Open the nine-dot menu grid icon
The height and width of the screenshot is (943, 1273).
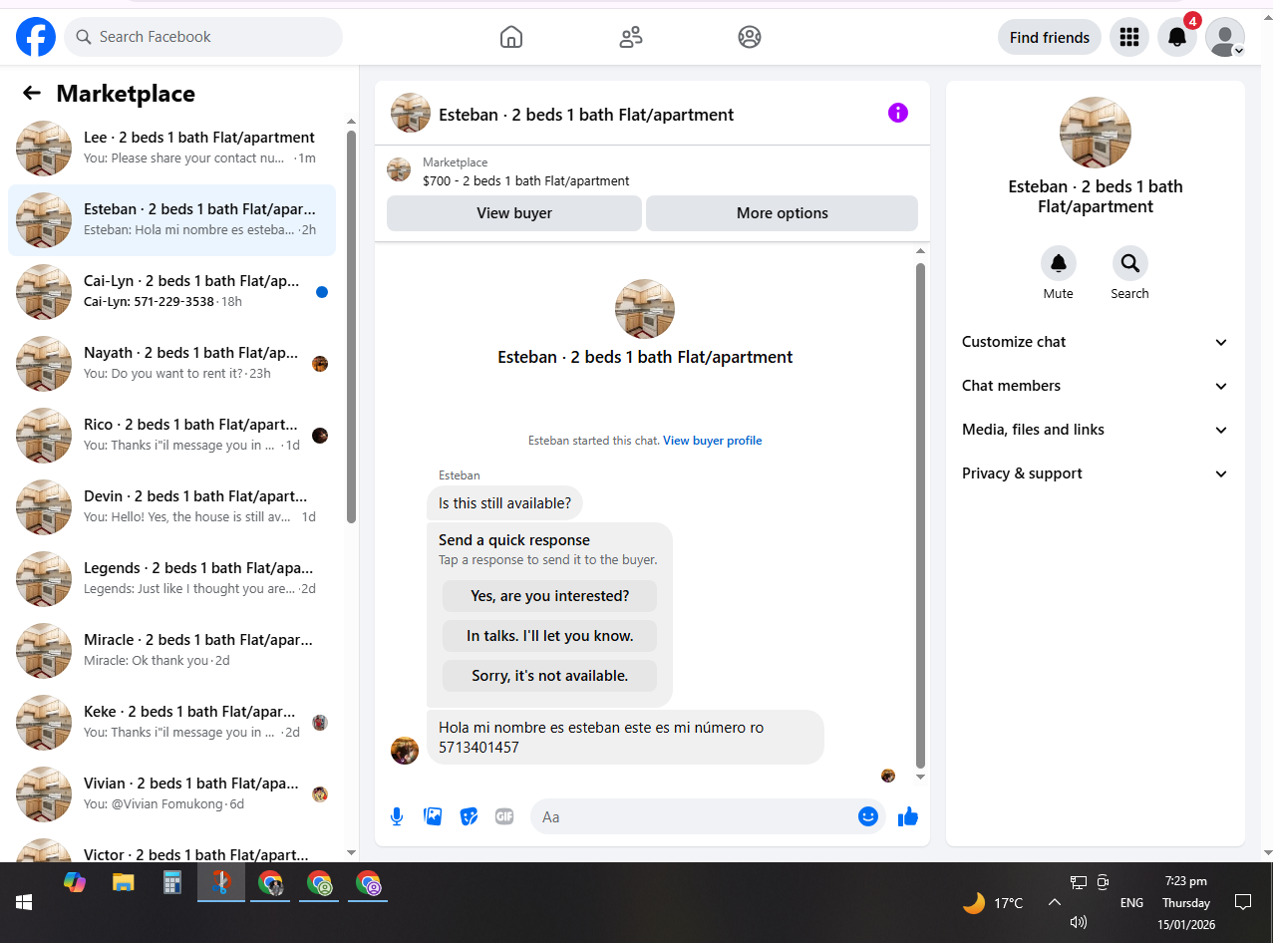click(x=1129, y=37)
